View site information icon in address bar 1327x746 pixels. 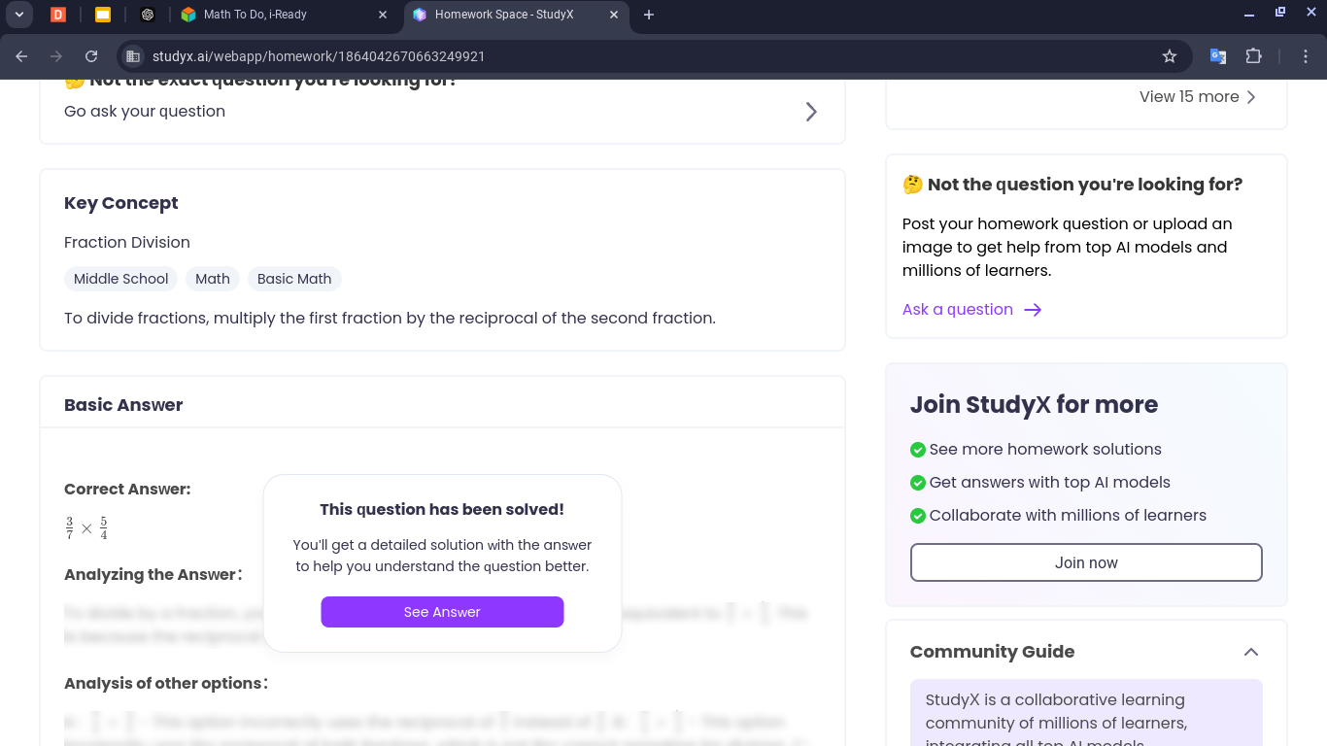[x=134, y=56]
